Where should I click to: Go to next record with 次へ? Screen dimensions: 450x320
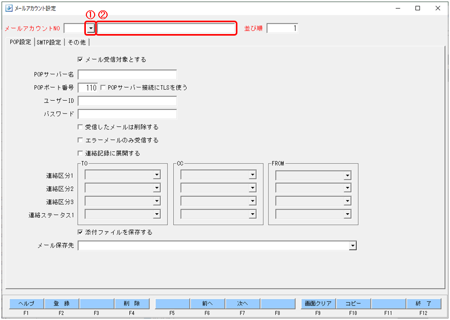pyautogui.click(x=243, y=303)
